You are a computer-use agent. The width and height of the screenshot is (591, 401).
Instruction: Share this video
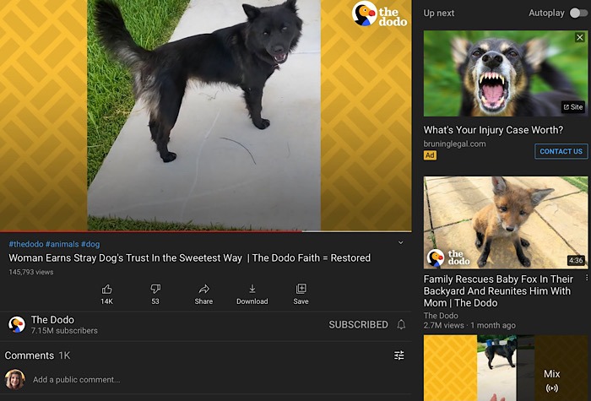pyautogui.click(x=203, y=290)
